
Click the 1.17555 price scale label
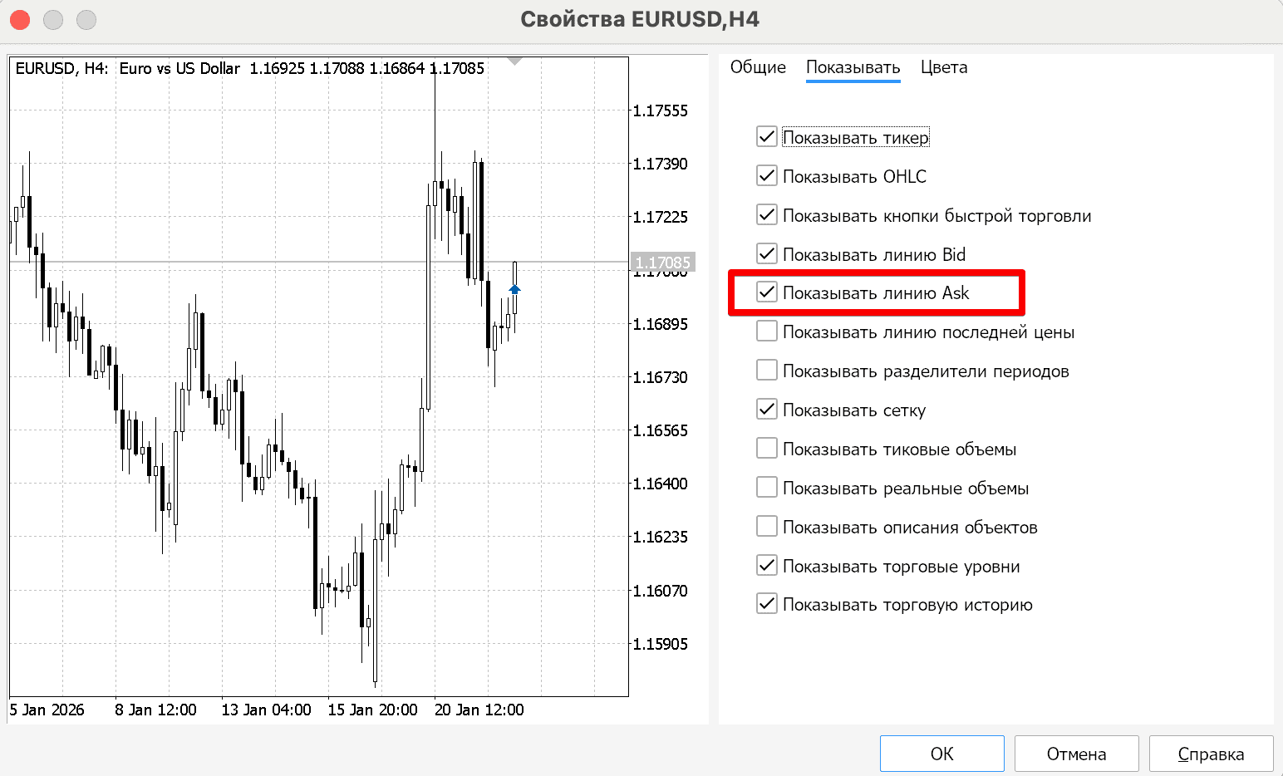click(x=661, y=111)
